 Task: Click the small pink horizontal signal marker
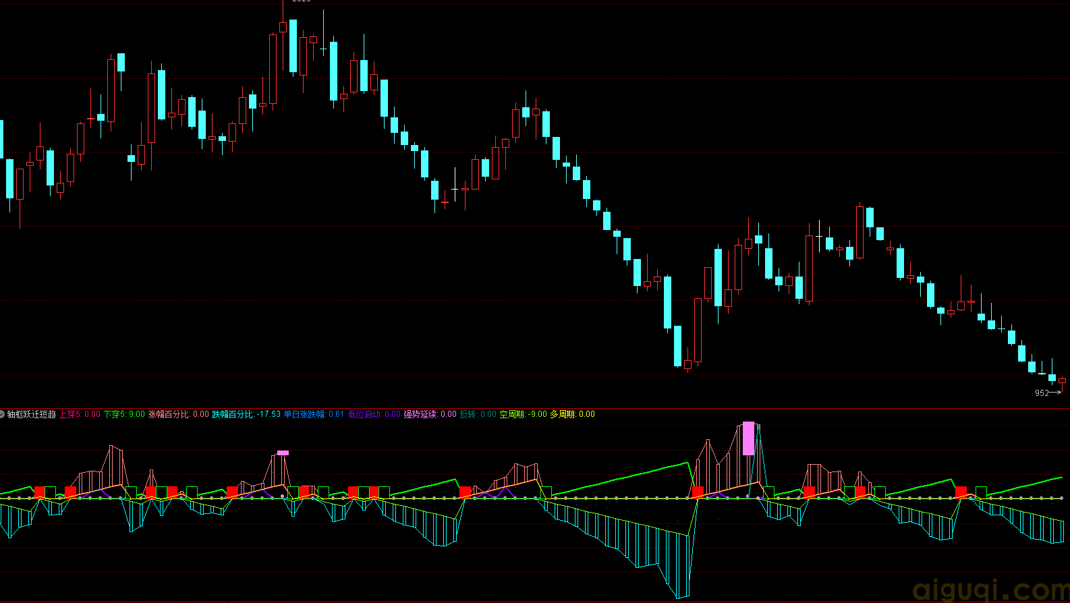[283, 453]
